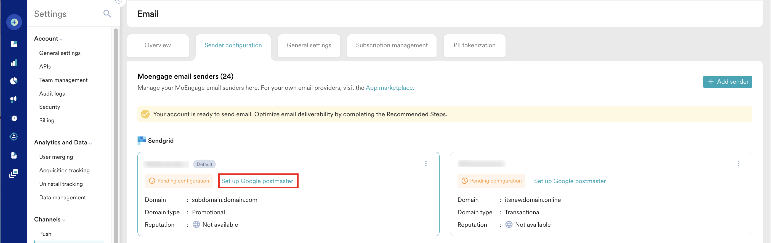Switch to the Subscription management tab
Image resolution: width=771 pixels, height=243 pixels.
[x=392, y=45]
